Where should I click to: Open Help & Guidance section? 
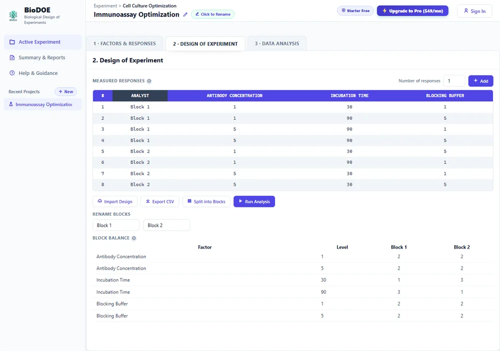pos(42,73)
